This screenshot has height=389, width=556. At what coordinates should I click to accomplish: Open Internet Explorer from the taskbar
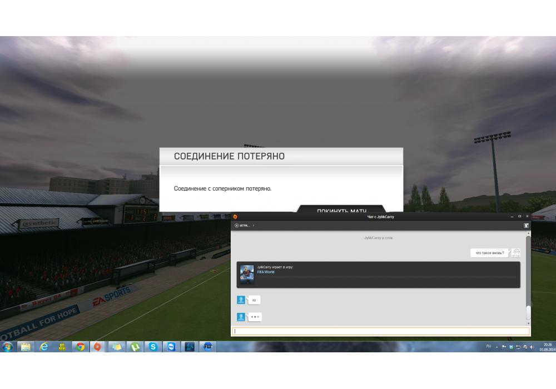pos(44,347)
